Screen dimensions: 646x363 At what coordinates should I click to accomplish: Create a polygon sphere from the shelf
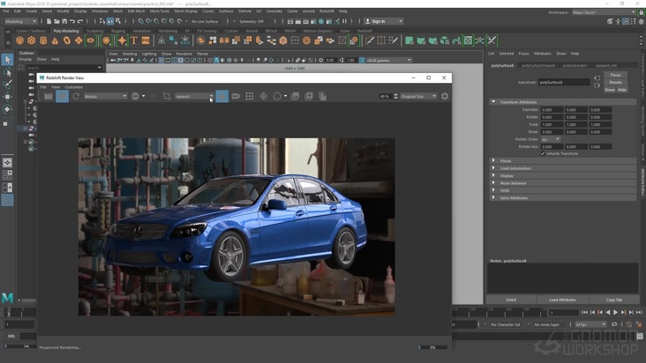click(x=19, y=41)
